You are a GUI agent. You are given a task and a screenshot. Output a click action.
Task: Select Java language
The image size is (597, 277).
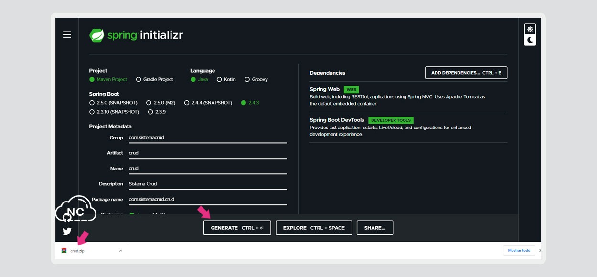[199, 79]
